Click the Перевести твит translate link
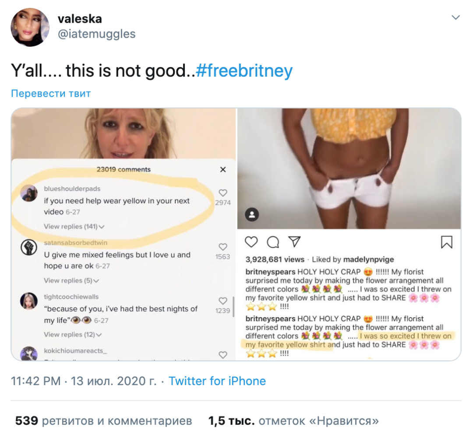The image size is (473, 438). (51, 93)
